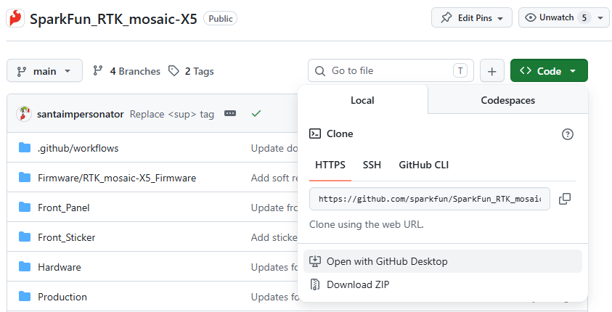612x312 pixels.
Task: Click the ZIP file icon
Action: point(315,284)
